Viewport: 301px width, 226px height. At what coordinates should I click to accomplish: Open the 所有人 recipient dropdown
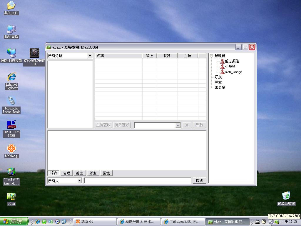[79, 181]
